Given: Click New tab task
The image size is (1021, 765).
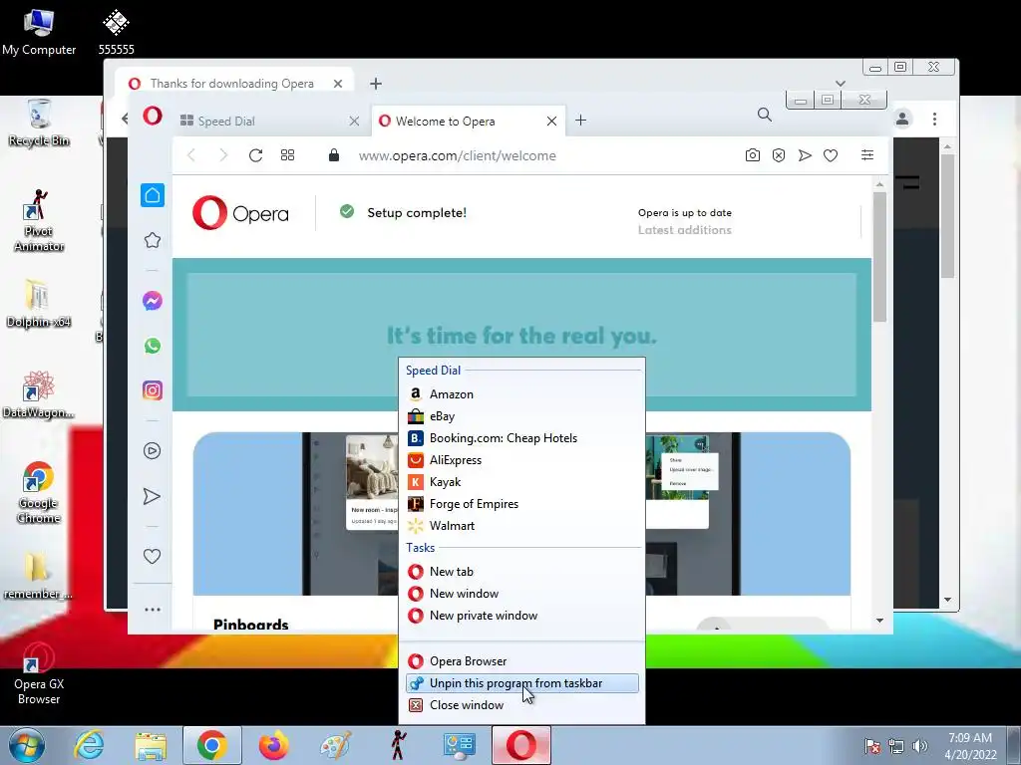Looking at the screenshot, I should click(x=521, y=572).
